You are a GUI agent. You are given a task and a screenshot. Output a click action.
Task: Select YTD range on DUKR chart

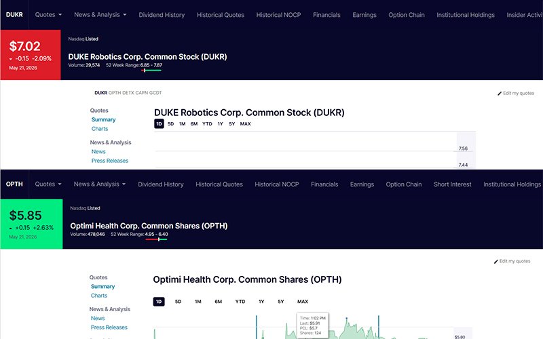(207, 124)
